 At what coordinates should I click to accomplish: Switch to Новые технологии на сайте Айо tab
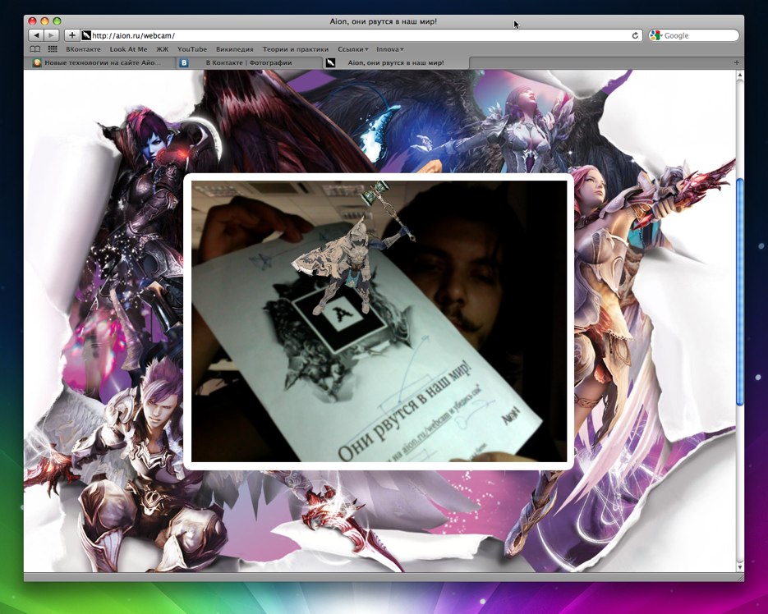(x=100, y=62)
